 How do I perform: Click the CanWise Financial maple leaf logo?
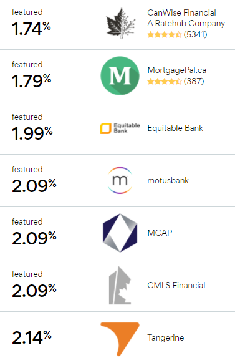click(x=120, y=23)
